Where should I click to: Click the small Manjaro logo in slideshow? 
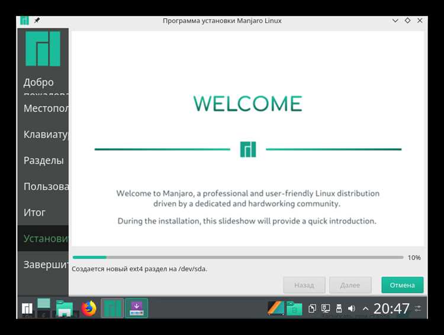[x=248, y=149]
